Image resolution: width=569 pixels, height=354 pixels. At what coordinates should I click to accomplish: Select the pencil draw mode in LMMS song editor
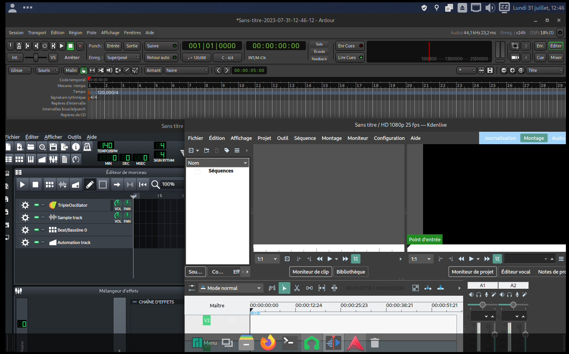pyautogui.click(x=90, y=184)
